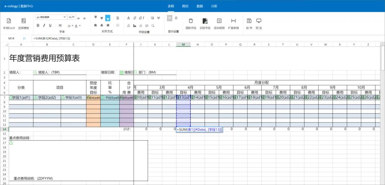Screen dimensions: 385x185
Task: Toggle italic formatting
Action: pos(44,26)
